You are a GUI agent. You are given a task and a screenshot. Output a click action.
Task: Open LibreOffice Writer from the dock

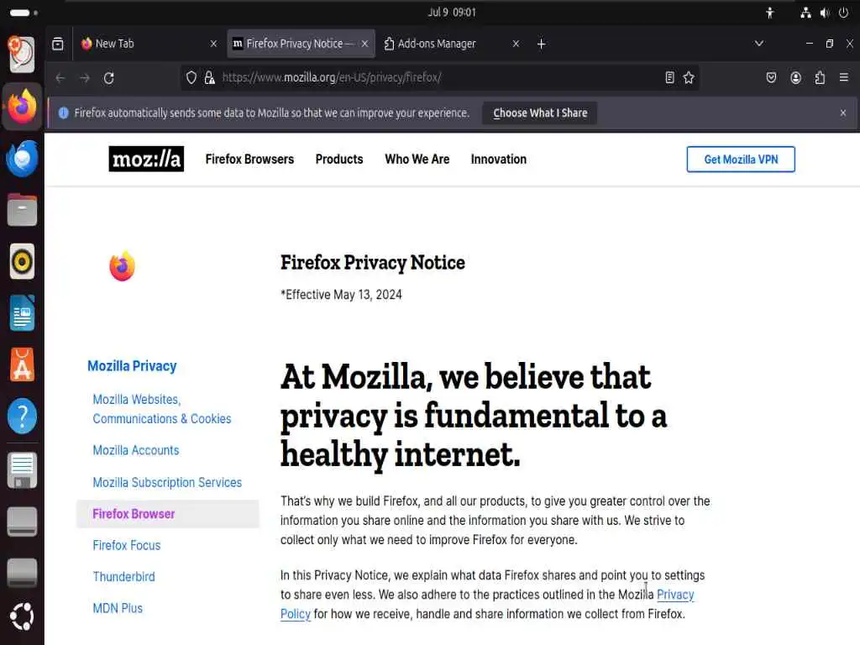pyautogui.click(x=22, y=313)
